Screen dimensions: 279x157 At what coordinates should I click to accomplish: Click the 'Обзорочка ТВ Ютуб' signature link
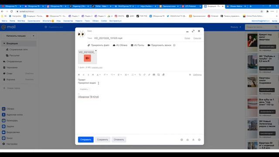[88, 97]
